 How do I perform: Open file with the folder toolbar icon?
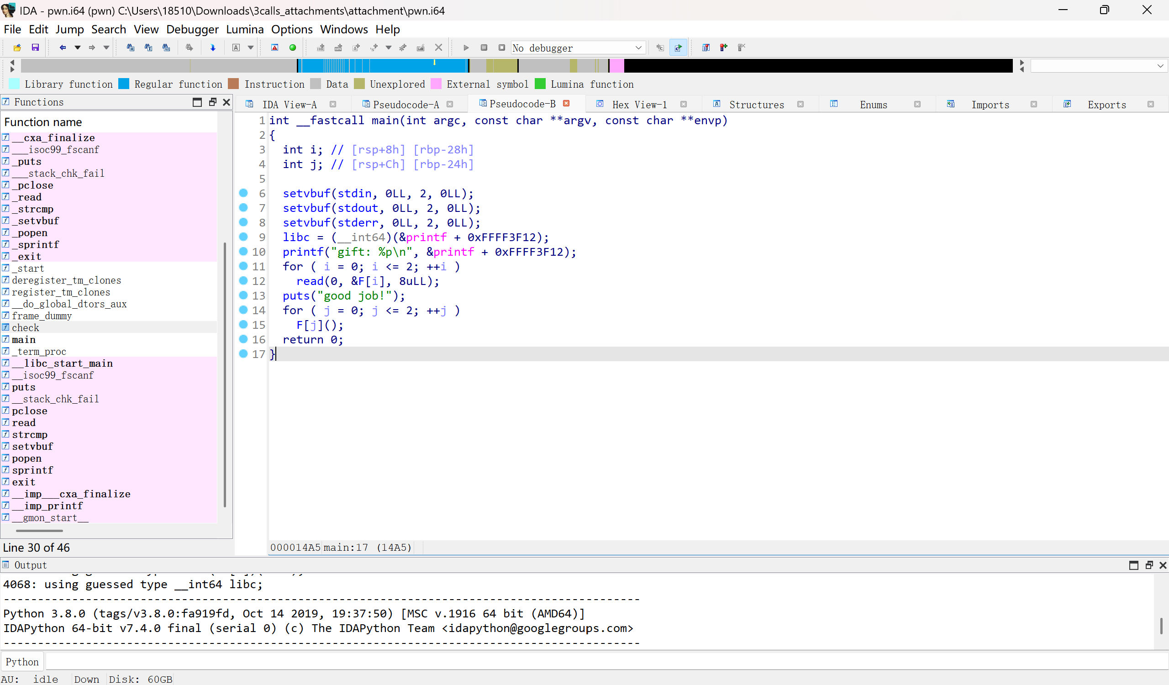point(17,47)
